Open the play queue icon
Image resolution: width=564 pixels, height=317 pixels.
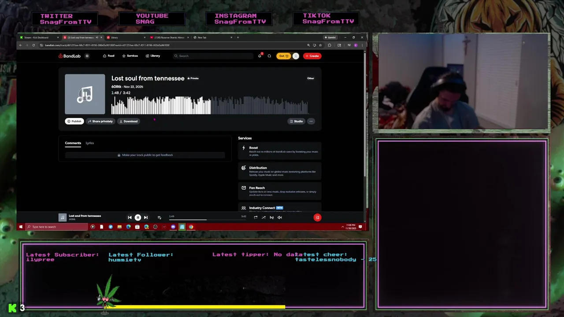click(x=159, y=217)
